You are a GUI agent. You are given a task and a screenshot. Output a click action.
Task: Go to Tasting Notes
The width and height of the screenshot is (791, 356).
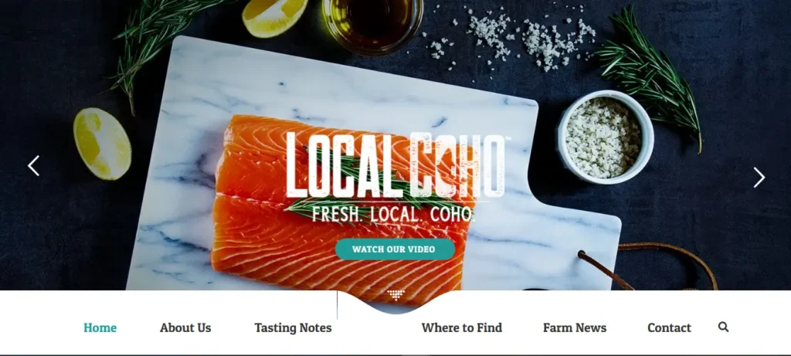click(293, 327)
